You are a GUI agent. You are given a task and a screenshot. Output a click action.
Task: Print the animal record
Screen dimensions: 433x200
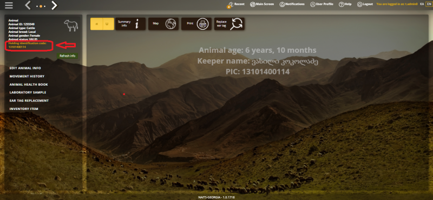coord(196,24)
